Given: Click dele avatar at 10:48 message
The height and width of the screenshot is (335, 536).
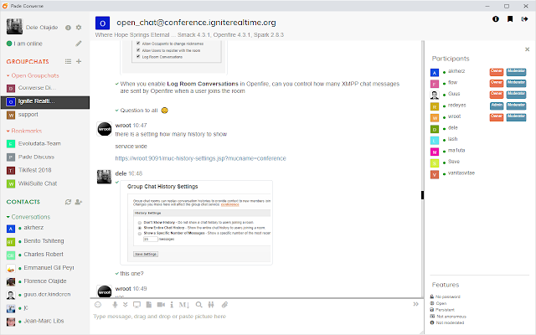Looking at the screenshot, I should point(104,177).
